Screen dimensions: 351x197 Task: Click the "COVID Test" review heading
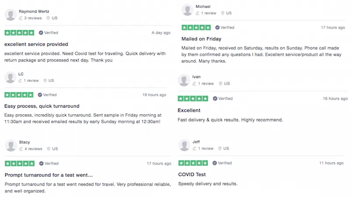[x=192, y=174]
